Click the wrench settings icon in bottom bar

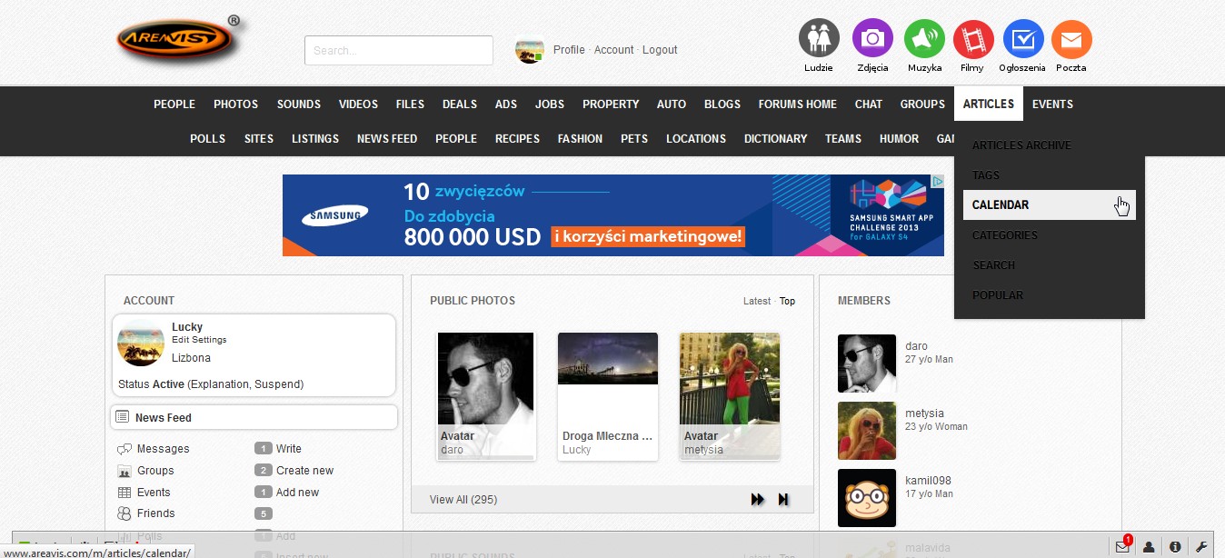coord(1200,546)
